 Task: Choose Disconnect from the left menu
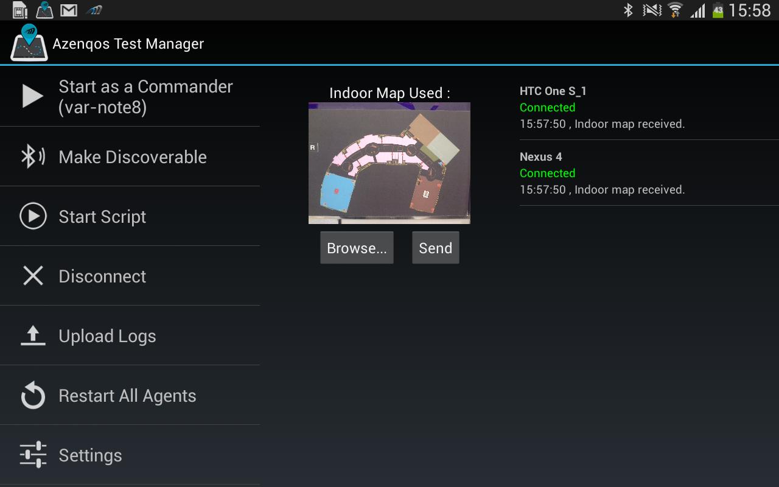pyautogui.click(x=130, y=276)
